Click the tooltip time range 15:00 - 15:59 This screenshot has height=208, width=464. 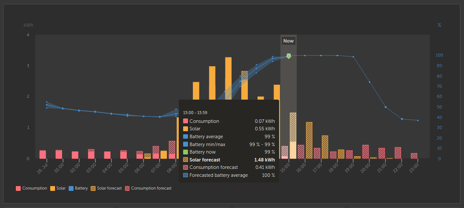[x=195, y=112]
